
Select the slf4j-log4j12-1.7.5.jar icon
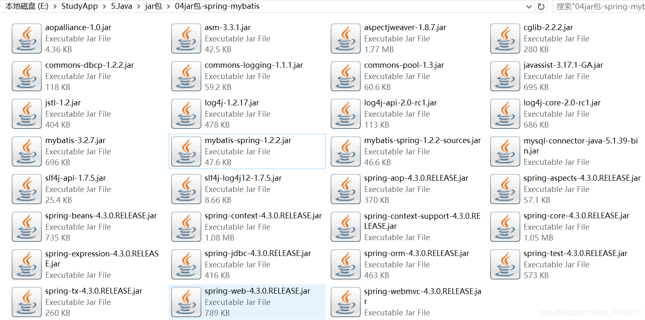click(186, 189)
